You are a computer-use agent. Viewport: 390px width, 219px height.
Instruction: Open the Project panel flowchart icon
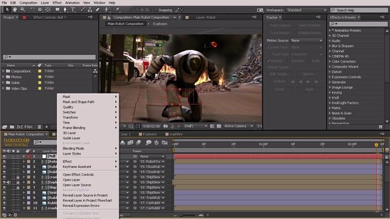[95, 71]
